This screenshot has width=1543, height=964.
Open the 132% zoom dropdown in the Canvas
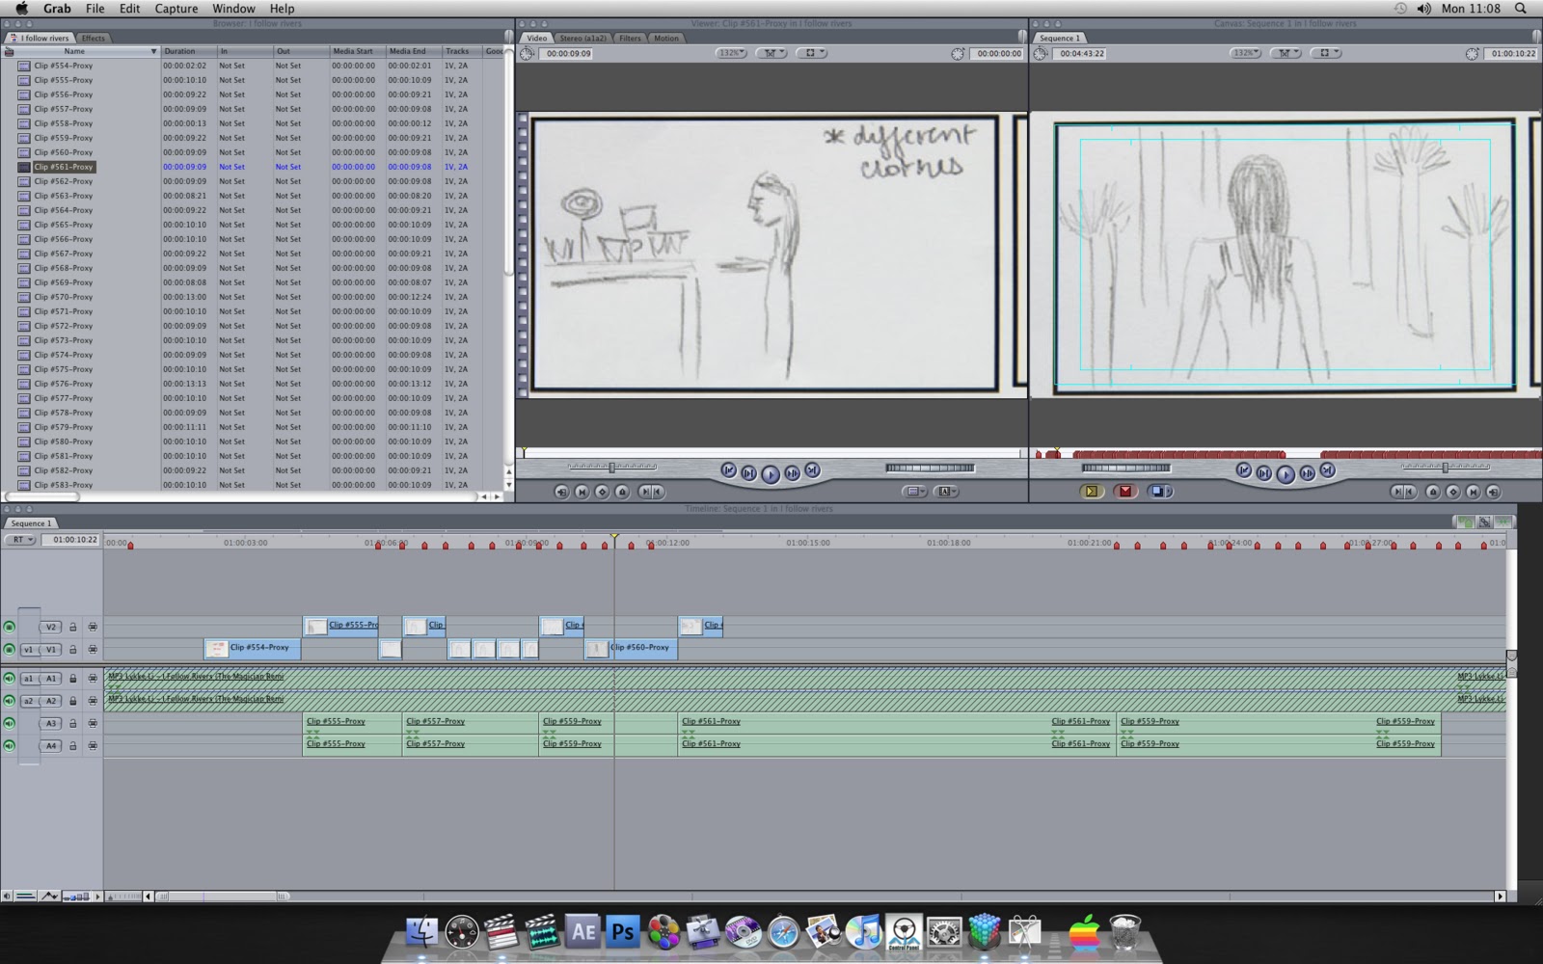(x=1246, y=53)
